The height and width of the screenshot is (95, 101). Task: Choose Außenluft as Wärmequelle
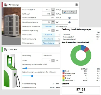click(x=48, y=35)
